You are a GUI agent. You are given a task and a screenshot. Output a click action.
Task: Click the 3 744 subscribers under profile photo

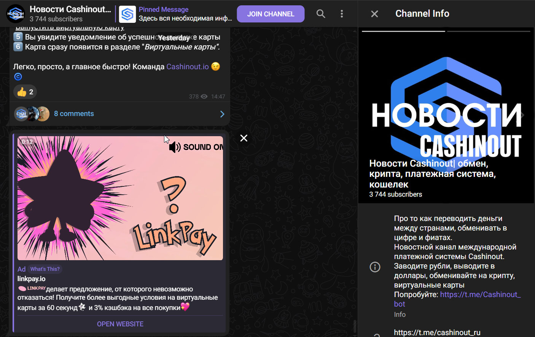pos(396,194)
